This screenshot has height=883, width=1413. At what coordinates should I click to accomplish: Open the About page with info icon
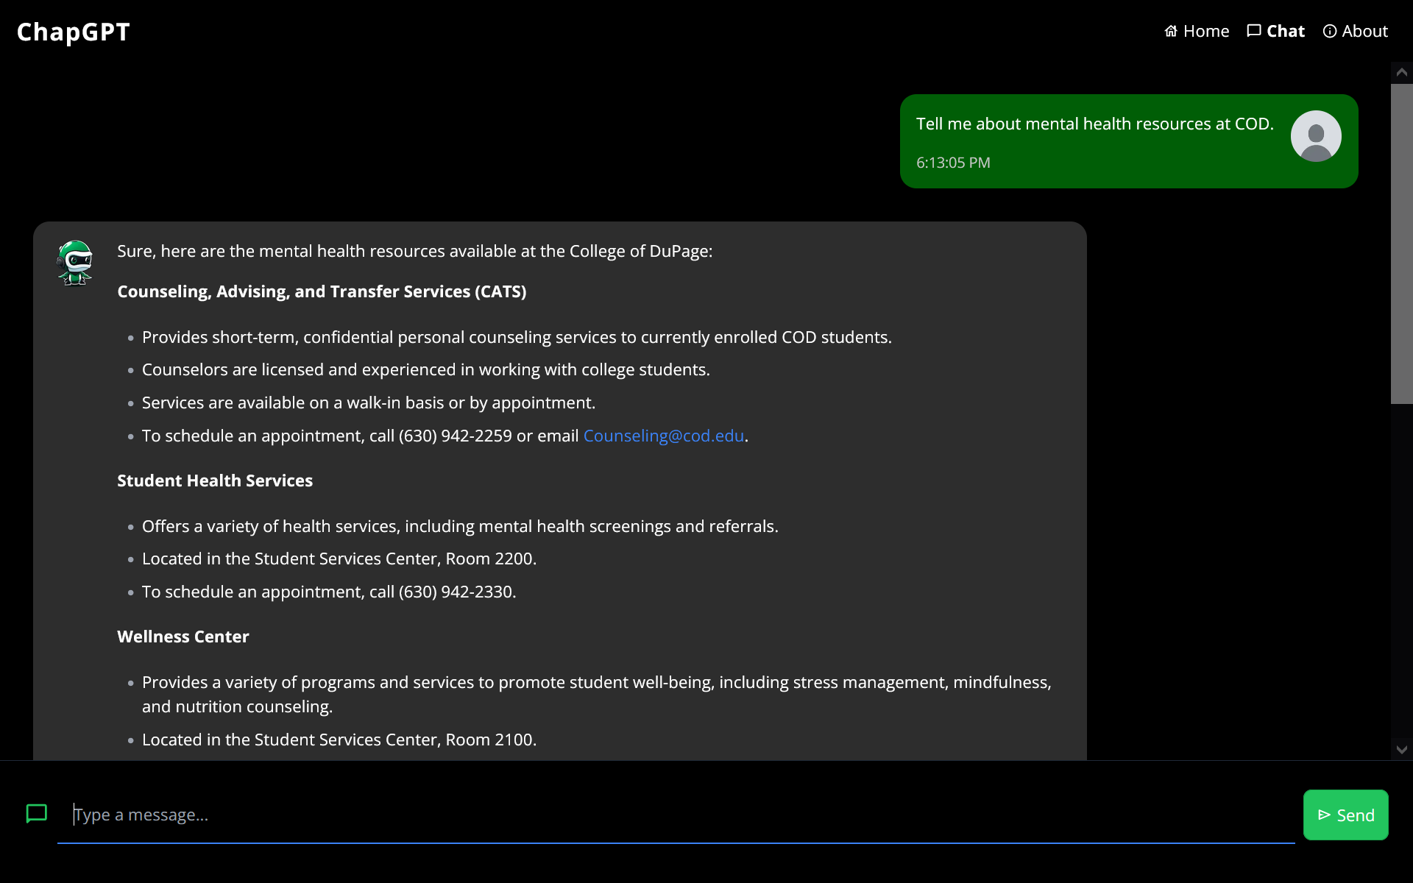1355,31
